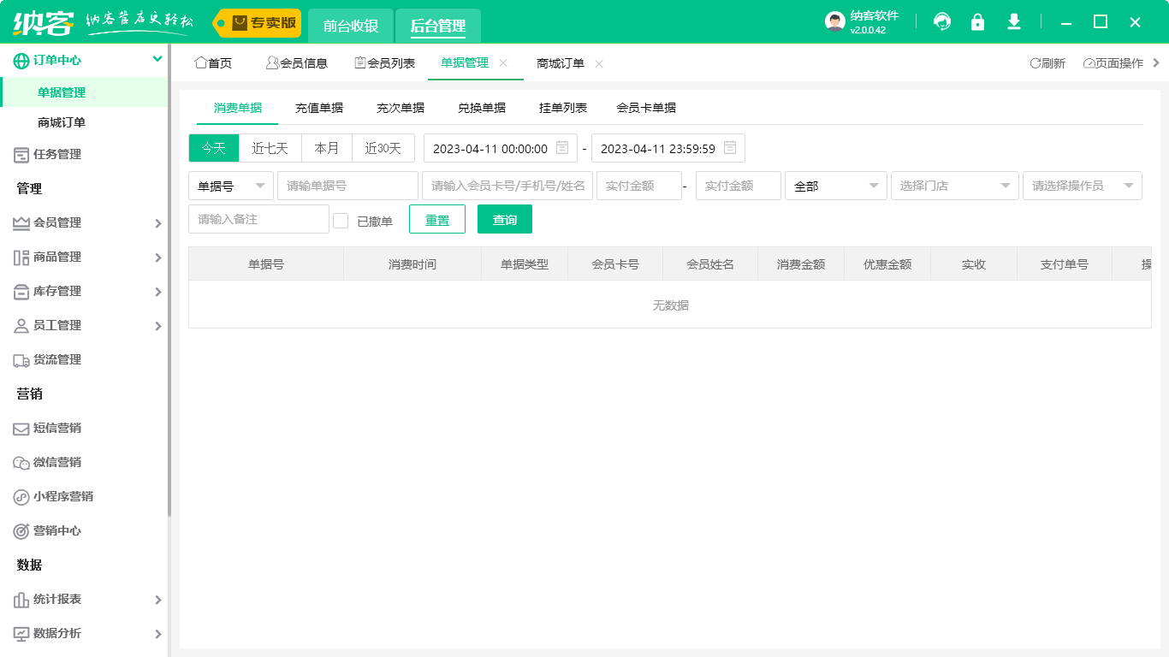
Task: Open SMS marketing (短信营销) in sidebar
Action: click(x=56, y=428)
